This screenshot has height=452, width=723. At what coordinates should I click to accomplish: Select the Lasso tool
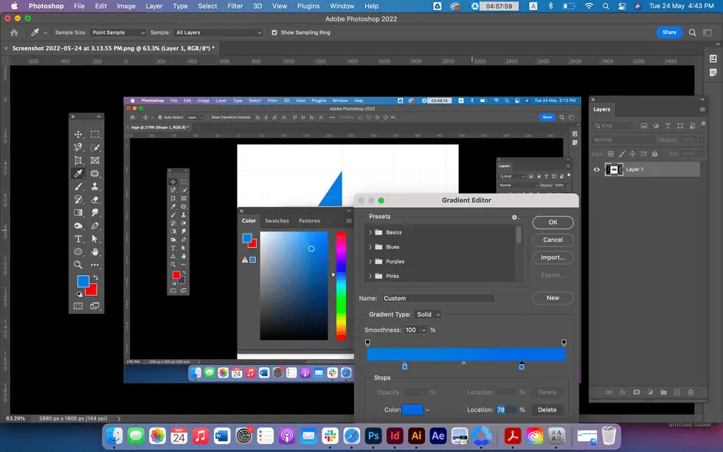(79, 146)
